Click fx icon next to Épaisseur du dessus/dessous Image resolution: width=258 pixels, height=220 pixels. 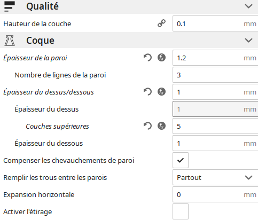pos(161,92)
